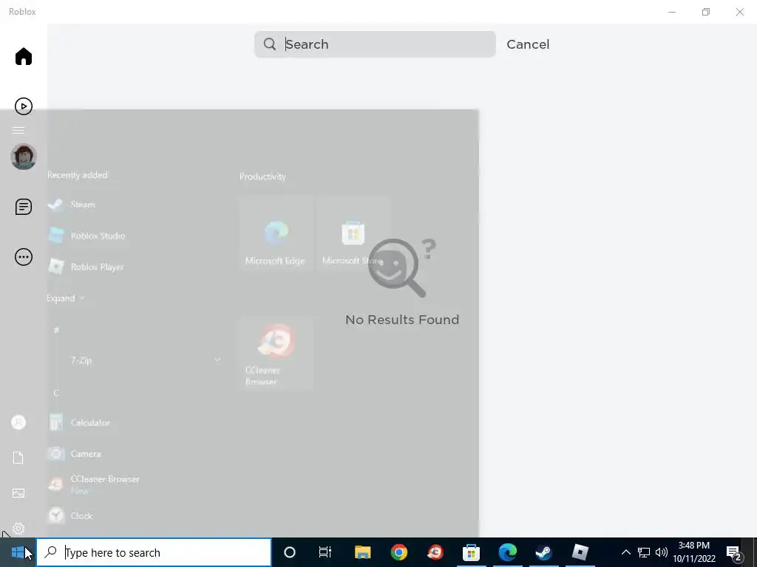Open Settings gear in Start menu
The image size is (757, 567).
click(x=18, y=529)
